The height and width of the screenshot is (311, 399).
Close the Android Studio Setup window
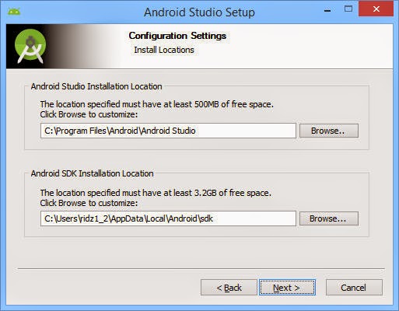point(376,9)
